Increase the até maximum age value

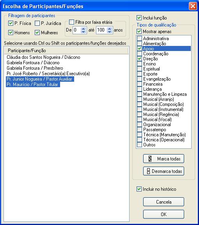click(x=110, y=28)
